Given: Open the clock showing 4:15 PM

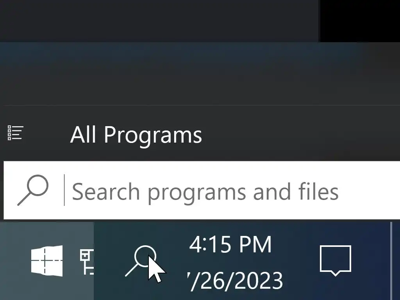Looking at the screenshot, I should pyautogui.click(x=230, y=245).
